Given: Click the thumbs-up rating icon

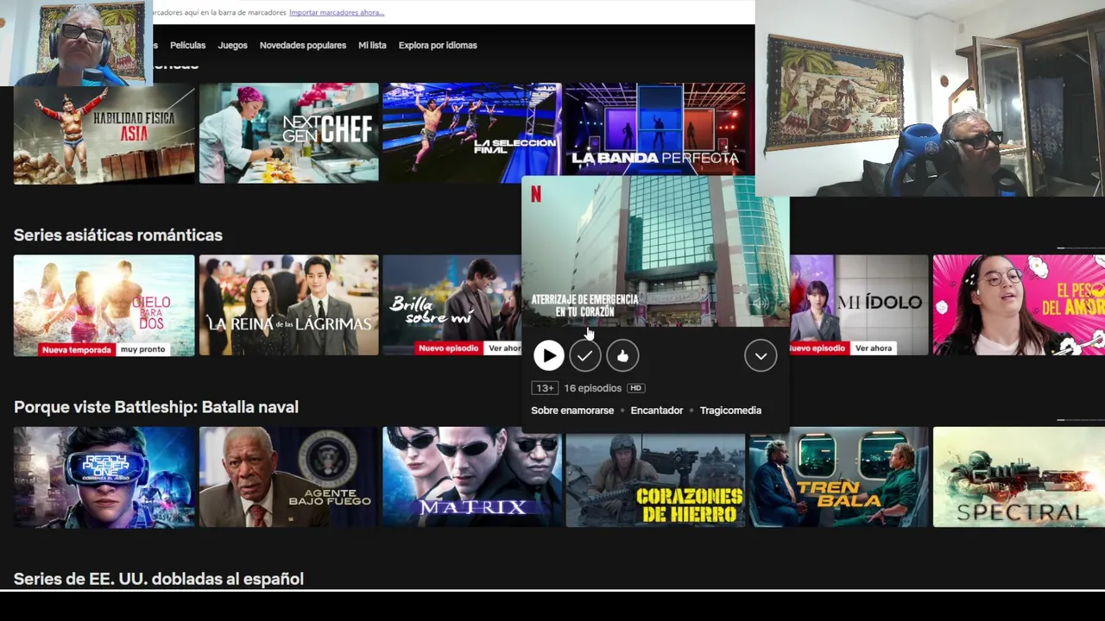Looking at the screenshot, I should tap(622, 355).
